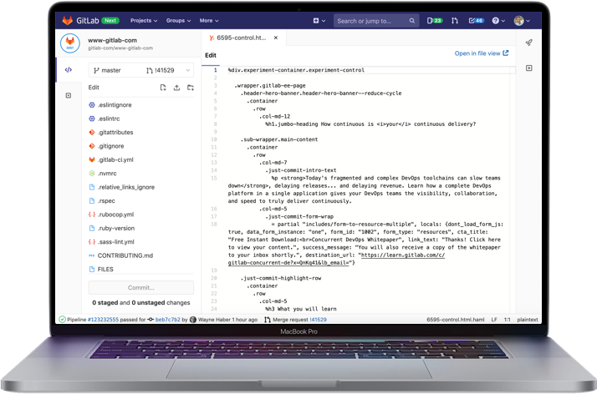The image size is (597, 394).
Task: Click the www-gitlab-com project avatar
Action: (70, 43)
